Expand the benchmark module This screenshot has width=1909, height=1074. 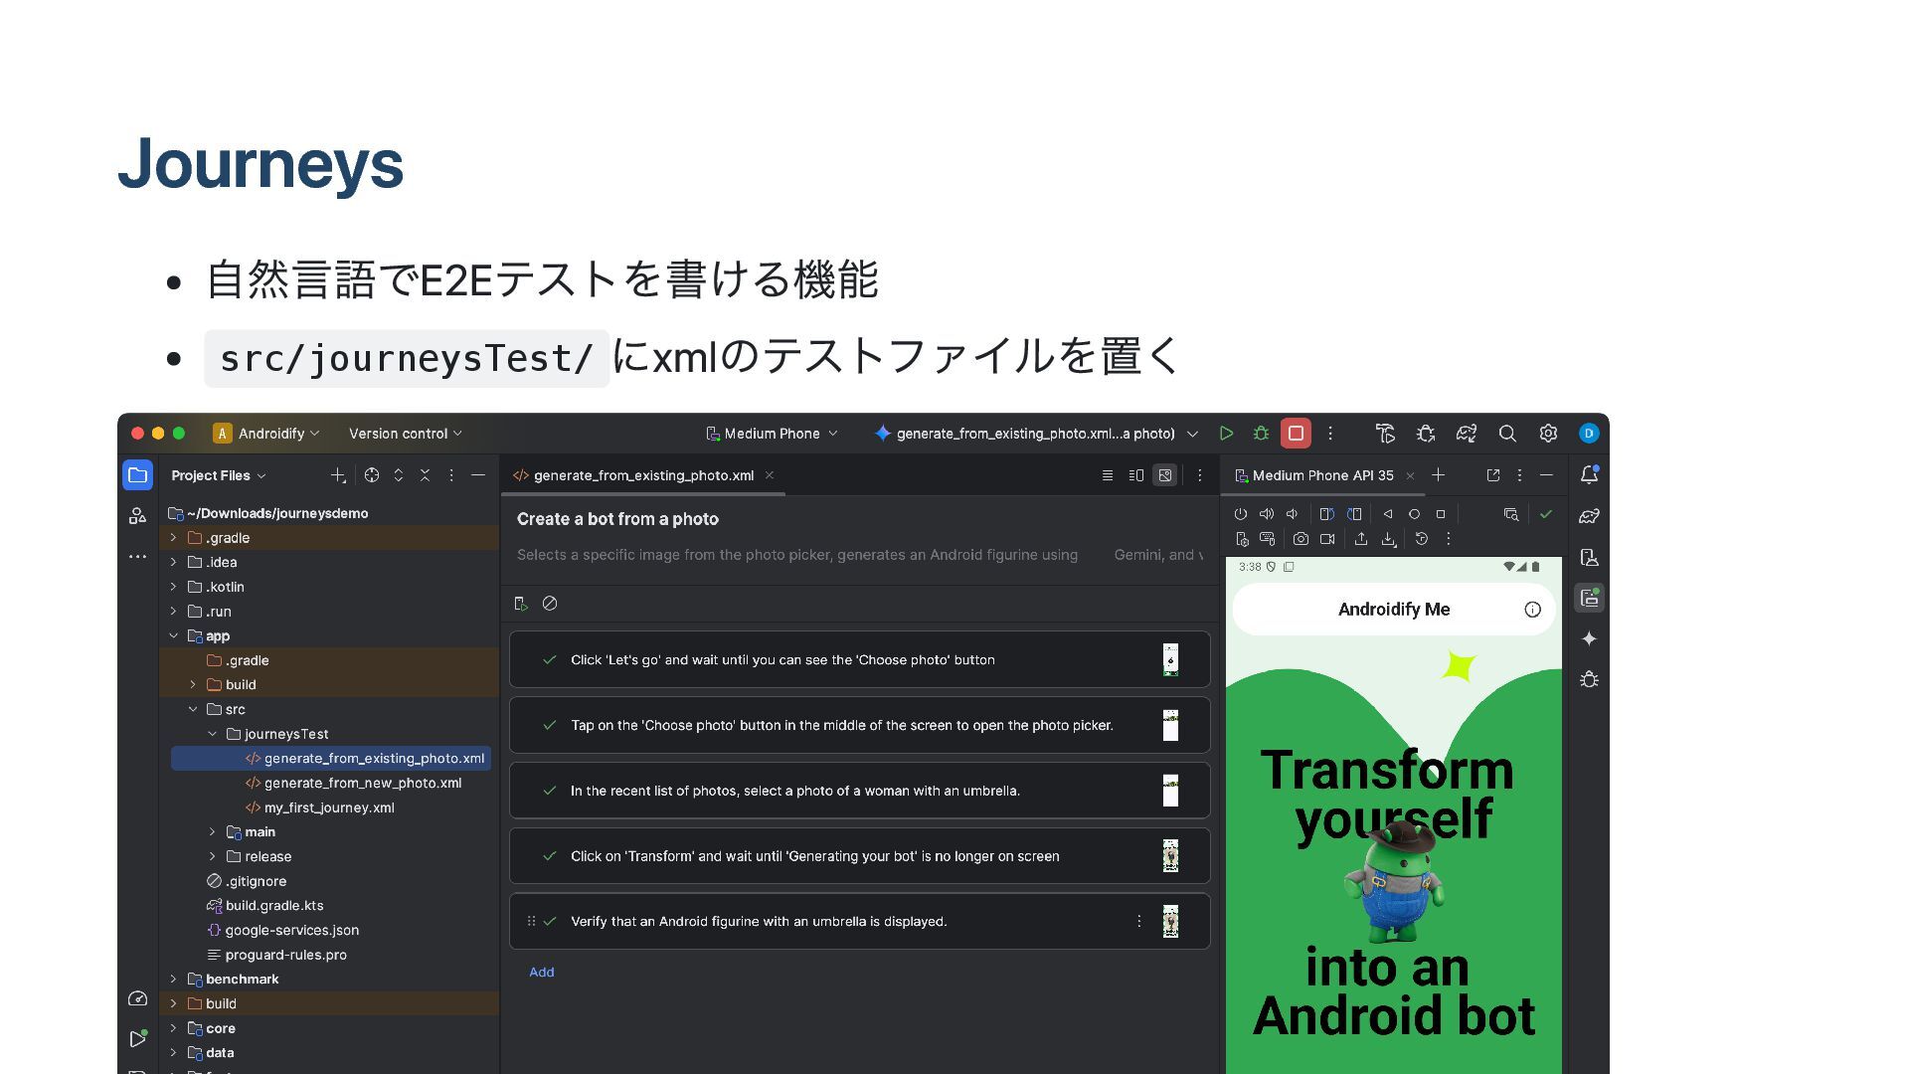pos(173,980)
